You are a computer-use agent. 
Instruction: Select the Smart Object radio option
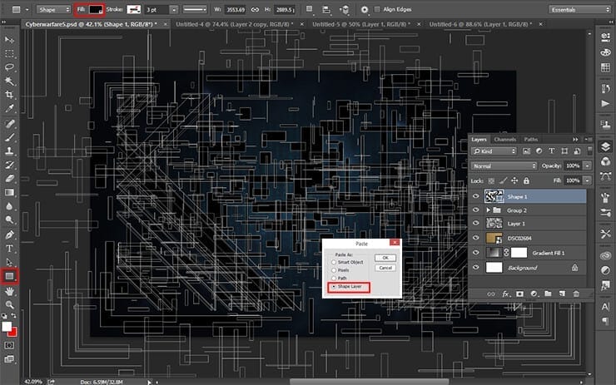pos(334,262)
